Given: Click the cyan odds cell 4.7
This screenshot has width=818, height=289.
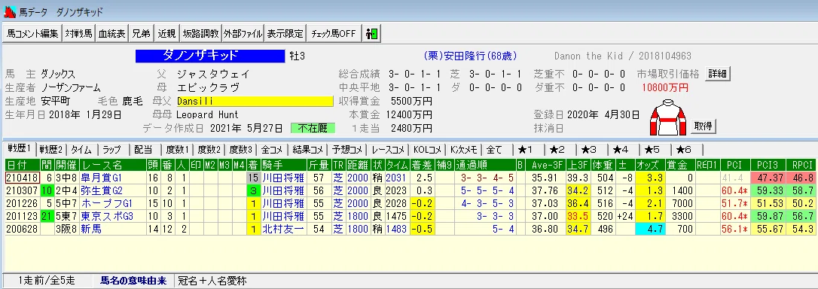Looking at the screenshot, I should tap(651, 229).
